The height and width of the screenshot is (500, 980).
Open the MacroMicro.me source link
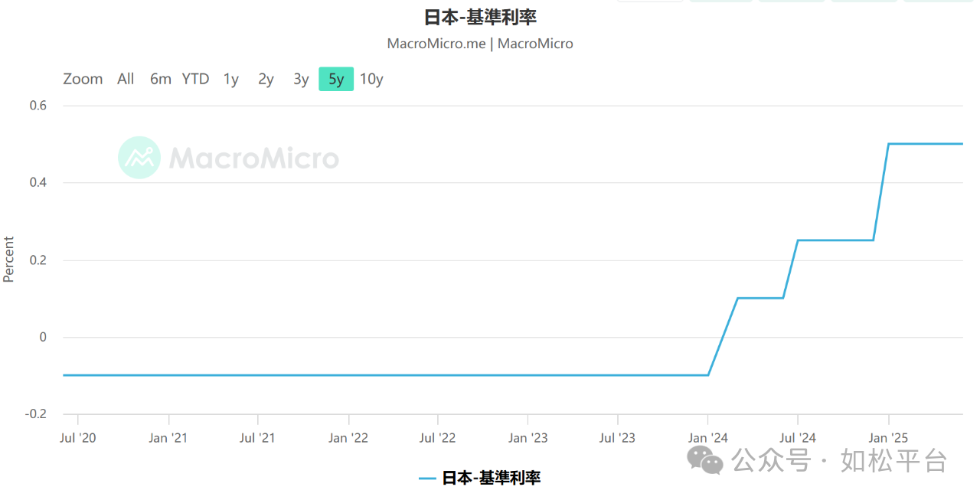(436, 44)
